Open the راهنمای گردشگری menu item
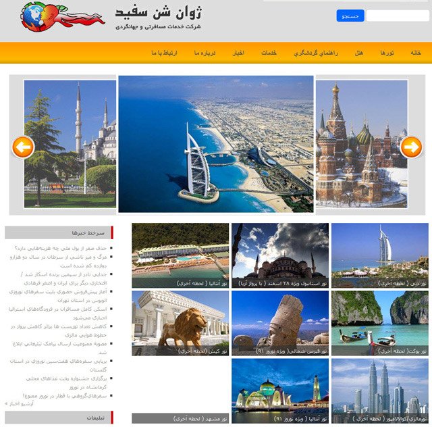This screenshot has height=427, width=432. 316,53
